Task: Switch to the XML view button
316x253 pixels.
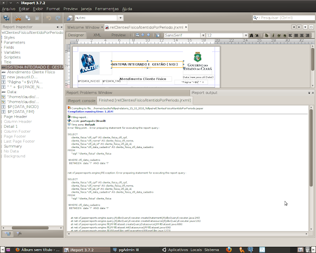Action: (x=97, y=35)
